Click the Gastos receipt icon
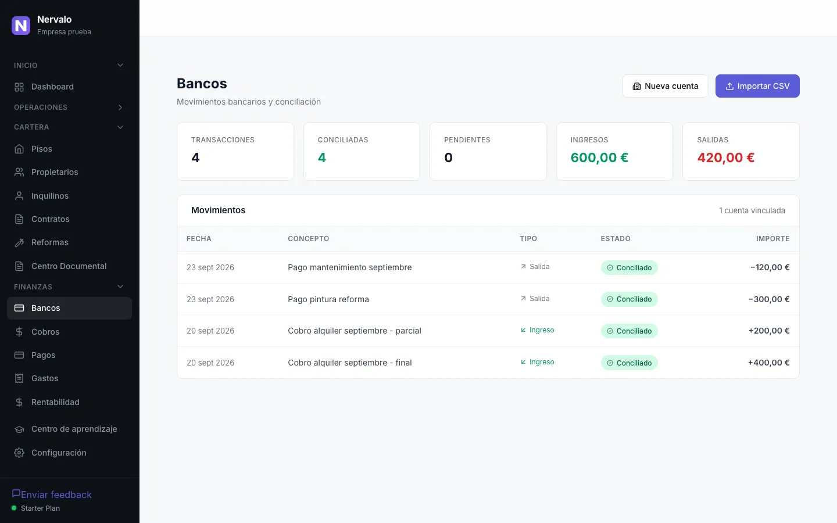 click(x=19, y=378)
